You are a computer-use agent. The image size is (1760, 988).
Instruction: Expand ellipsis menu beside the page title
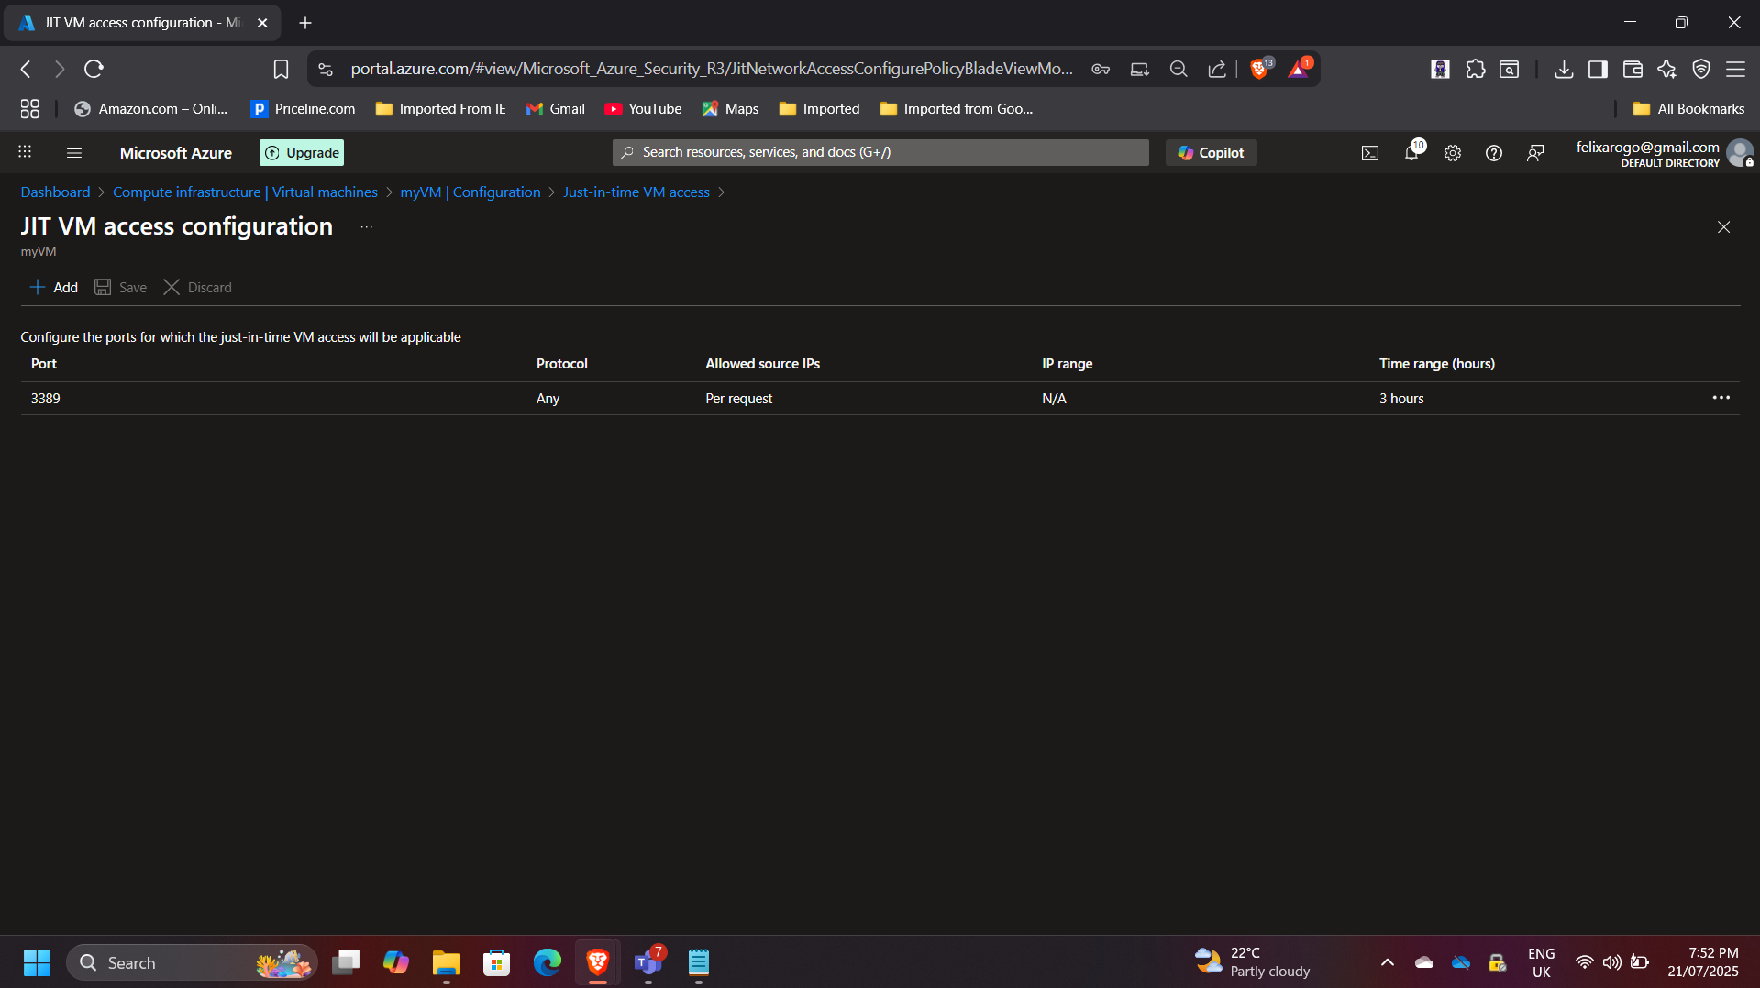click(367, 227)
